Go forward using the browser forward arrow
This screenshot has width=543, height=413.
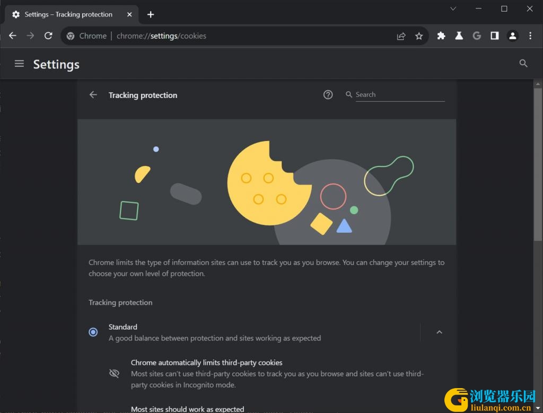[x=30, y=36]
